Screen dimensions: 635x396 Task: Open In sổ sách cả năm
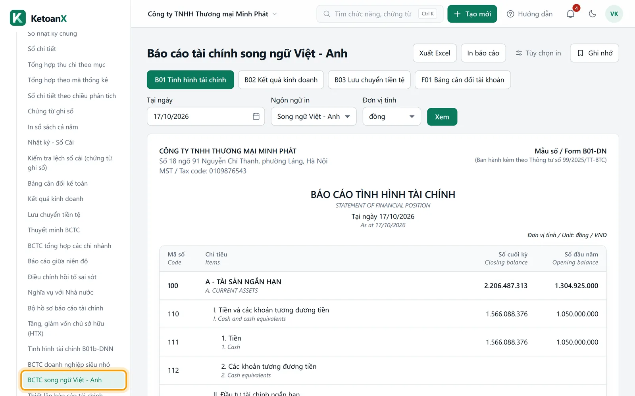coord(53,127)
